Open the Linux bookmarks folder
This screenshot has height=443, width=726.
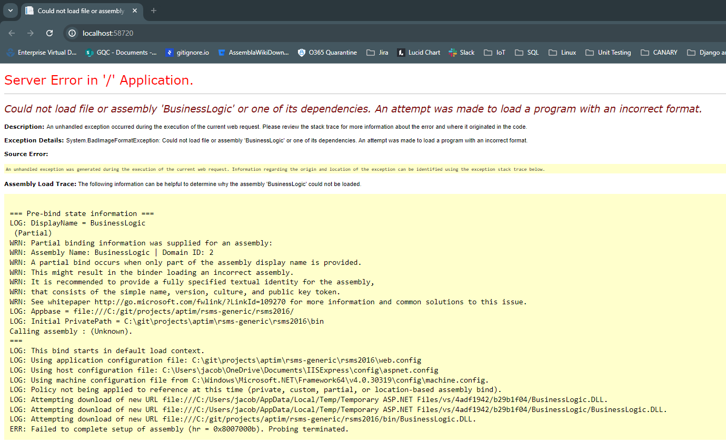click(x=562, y=53)
